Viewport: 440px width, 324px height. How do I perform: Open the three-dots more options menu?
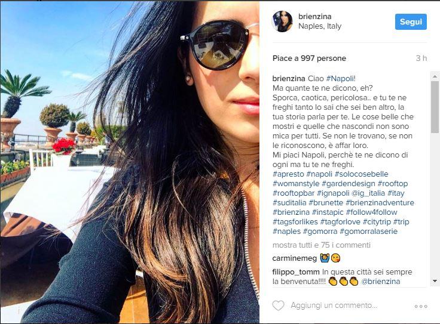pyautogui.click(x=421, y=306)
